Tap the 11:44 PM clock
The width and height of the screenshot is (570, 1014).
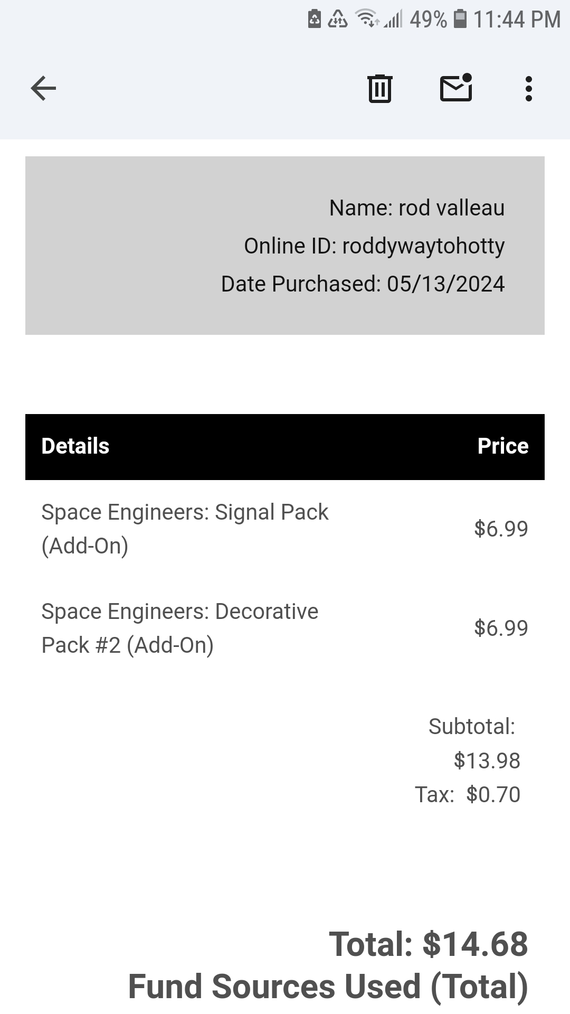click(517, 20)
